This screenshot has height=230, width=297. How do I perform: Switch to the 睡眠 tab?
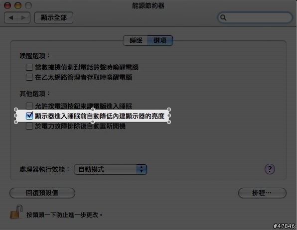[x=136, y=40]
